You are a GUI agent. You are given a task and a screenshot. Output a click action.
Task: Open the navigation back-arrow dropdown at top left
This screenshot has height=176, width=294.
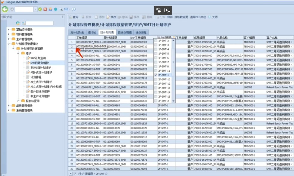(4, 9)
